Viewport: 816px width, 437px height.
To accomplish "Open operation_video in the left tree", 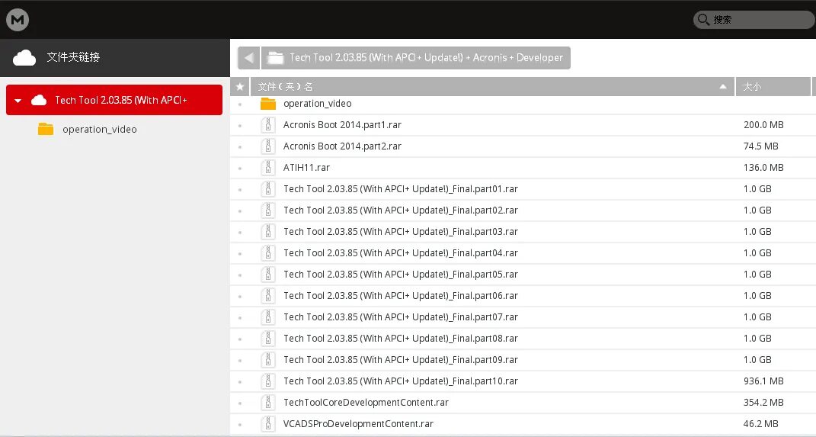I will 99,129.
